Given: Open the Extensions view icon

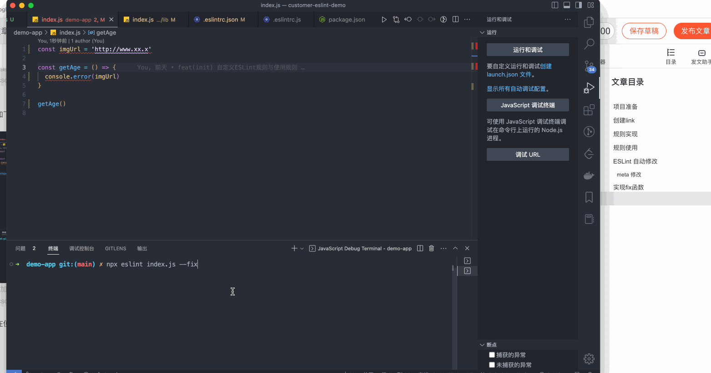Looking at the screenshot, I should pyautogui.click(x=589, y=110).
